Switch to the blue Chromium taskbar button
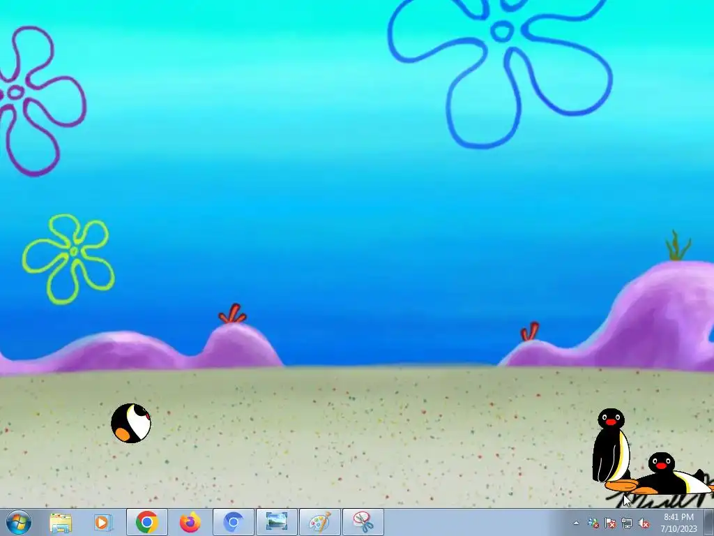 click(233, 522)
